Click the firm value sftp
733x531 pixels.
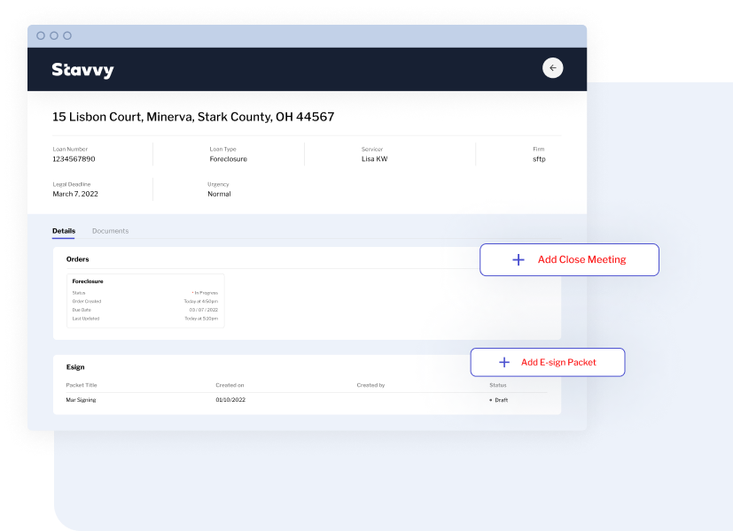tap(539, 159)
